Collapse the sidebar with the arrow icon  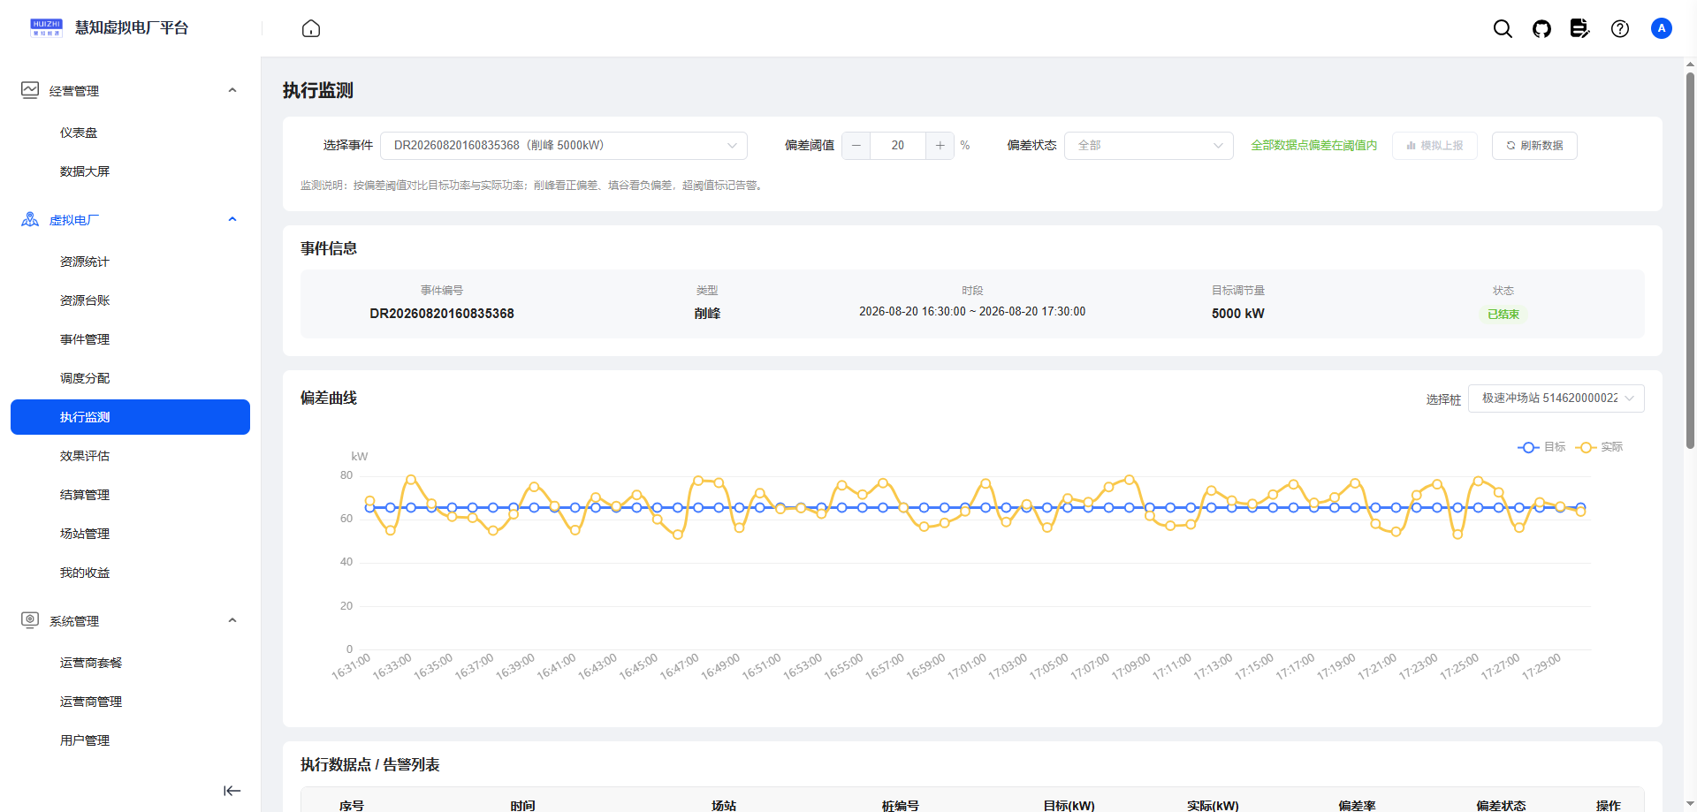232,791
